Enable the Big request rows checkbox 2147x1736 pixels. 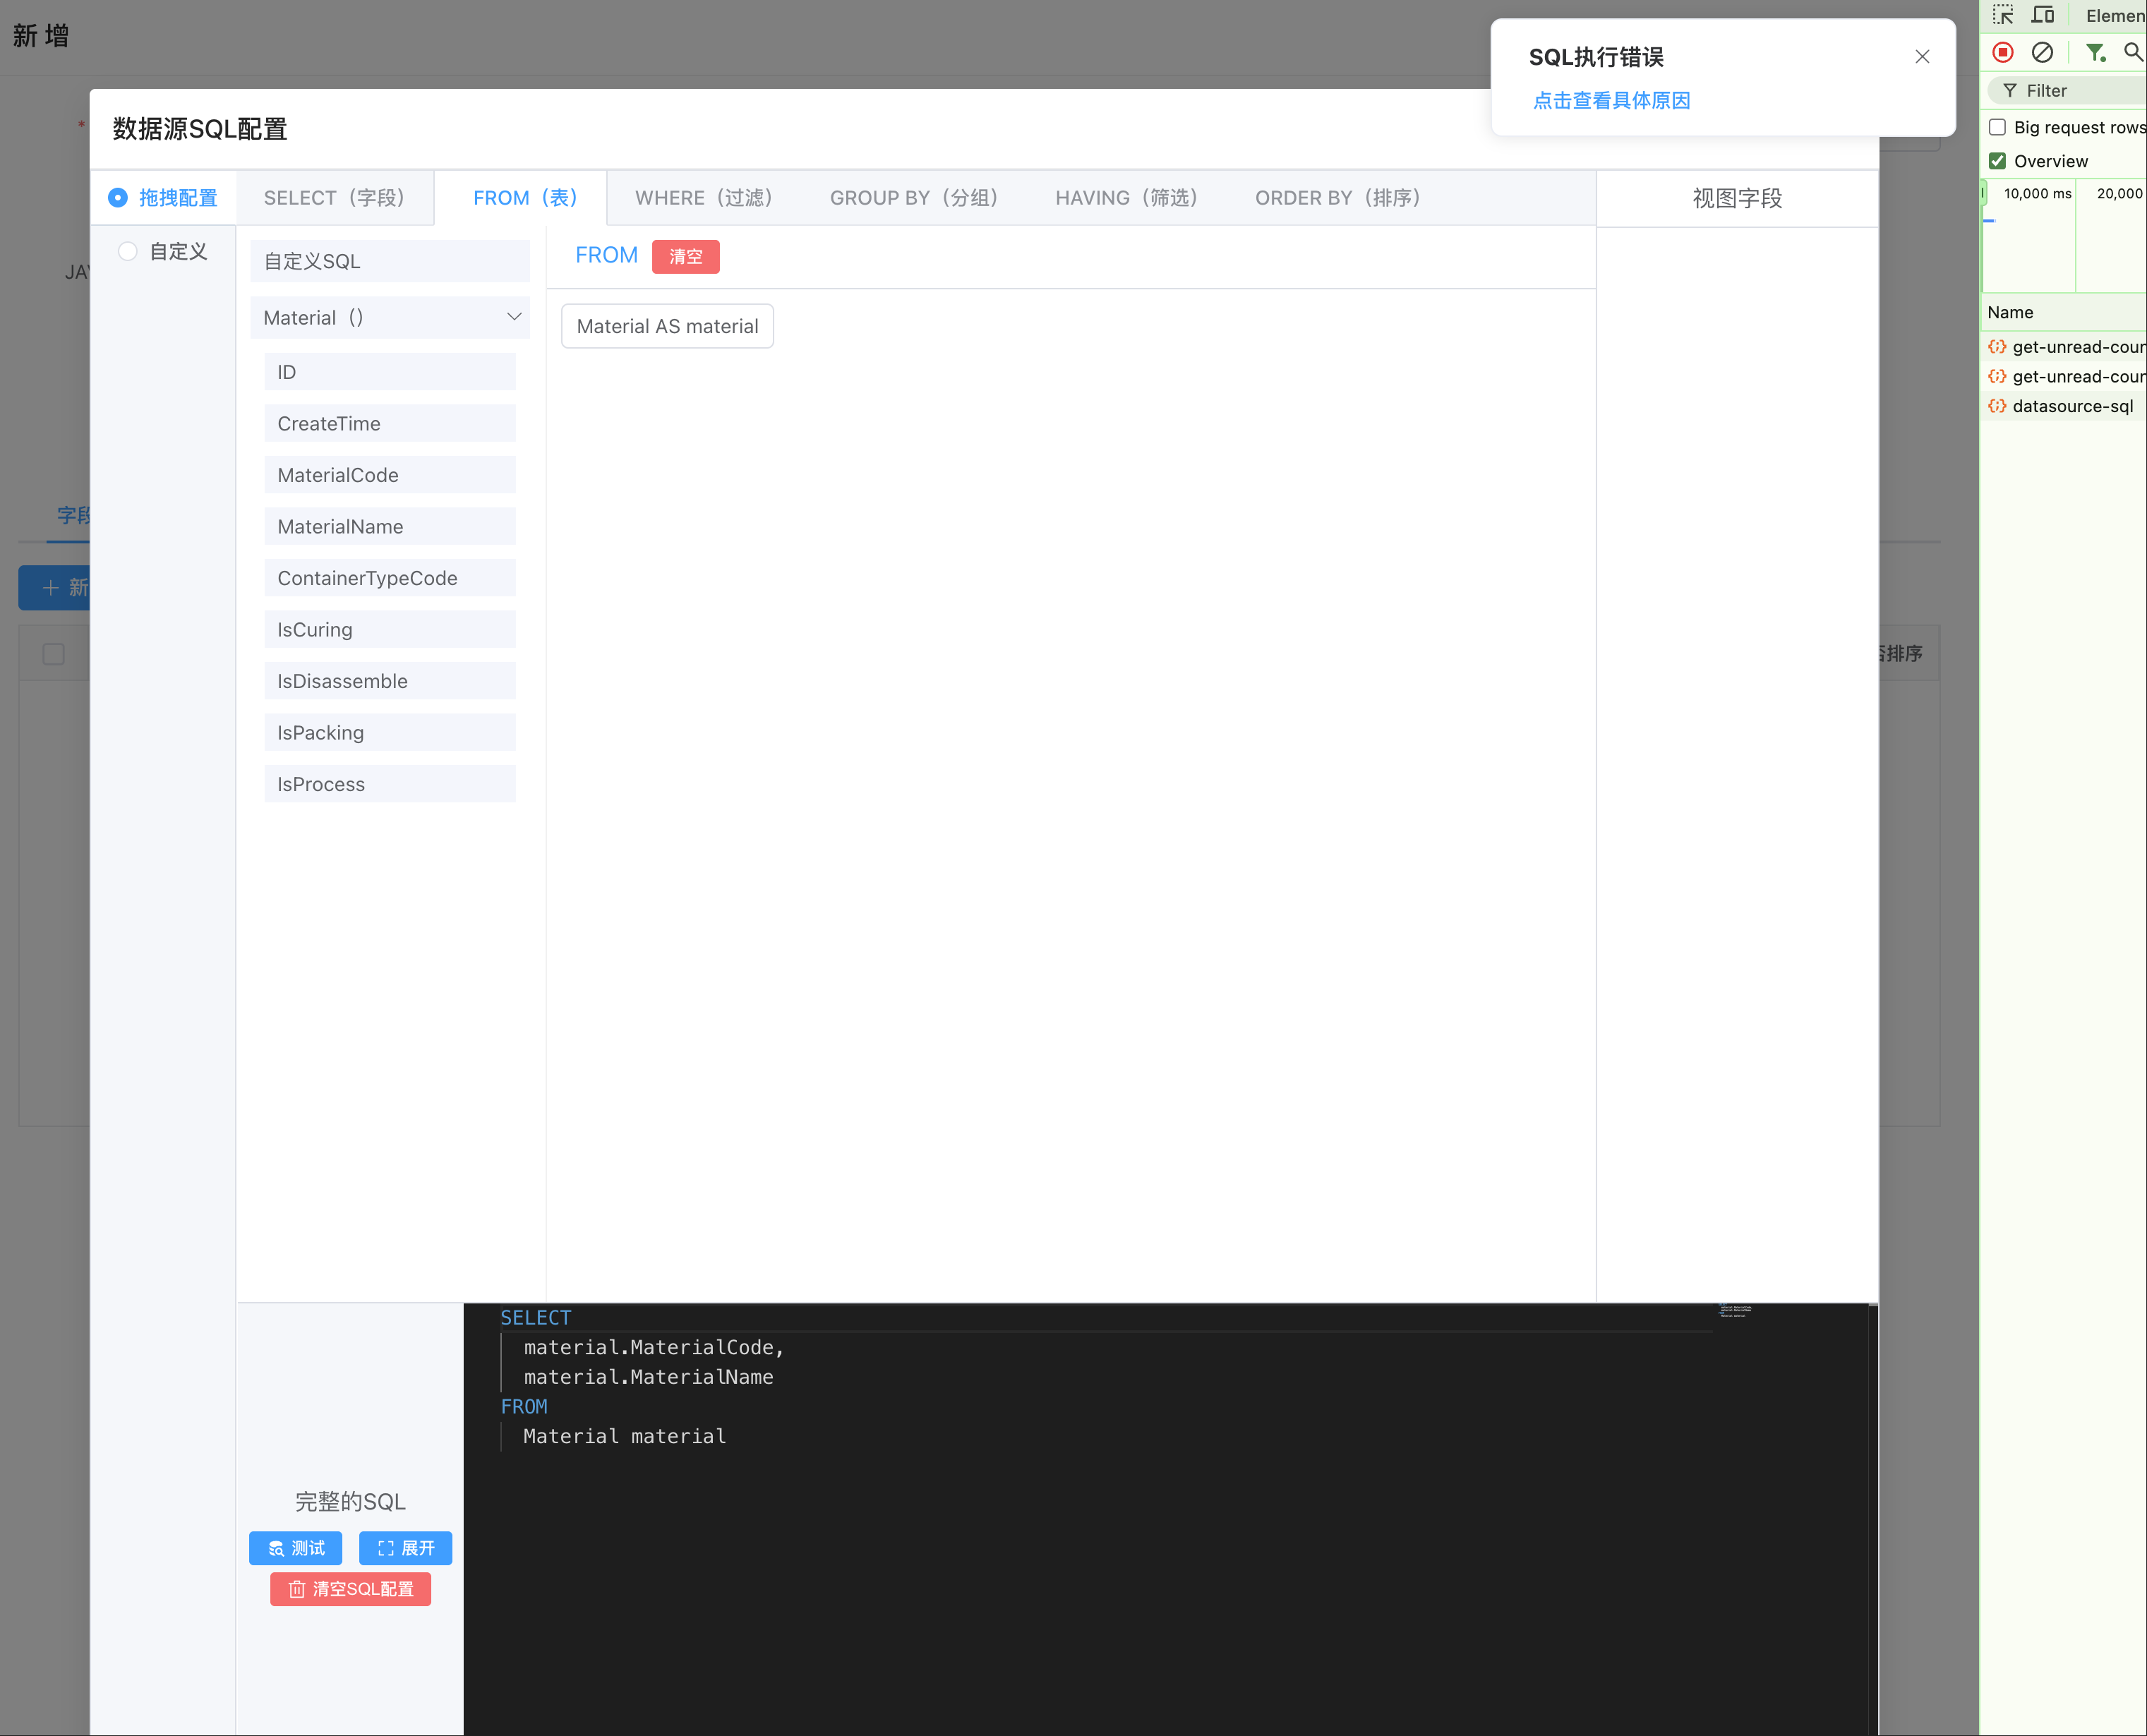pyautogui.click(x=1997, y=127)
